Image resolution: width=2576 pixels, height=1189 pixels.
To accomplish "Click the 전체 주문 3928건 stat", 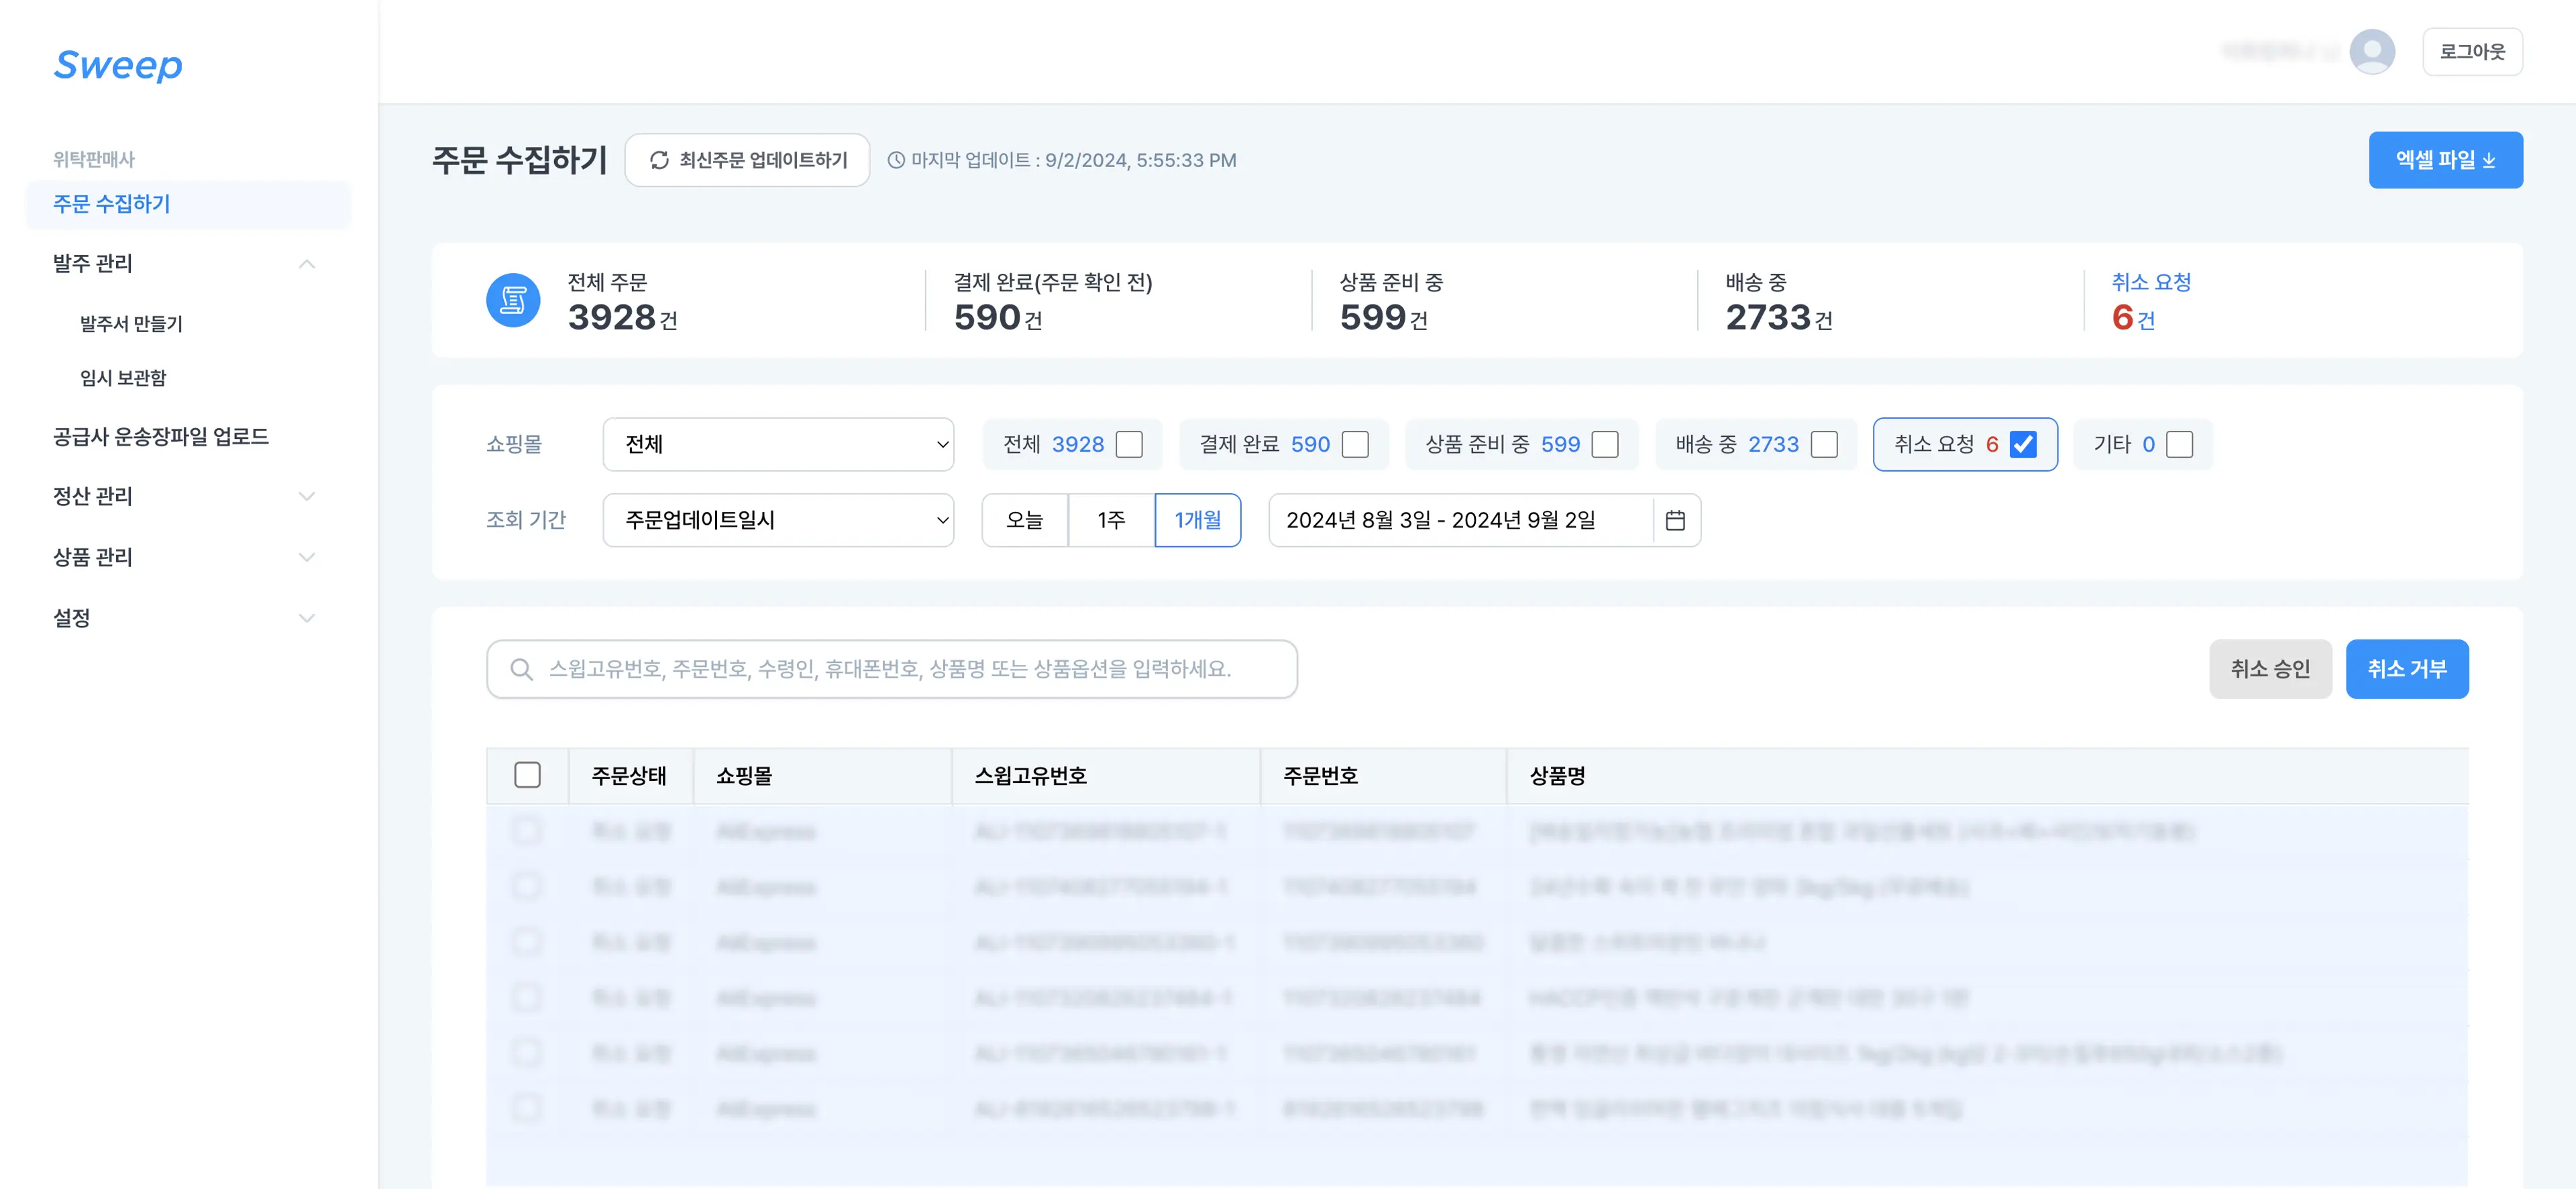I will tap(622, 301).
